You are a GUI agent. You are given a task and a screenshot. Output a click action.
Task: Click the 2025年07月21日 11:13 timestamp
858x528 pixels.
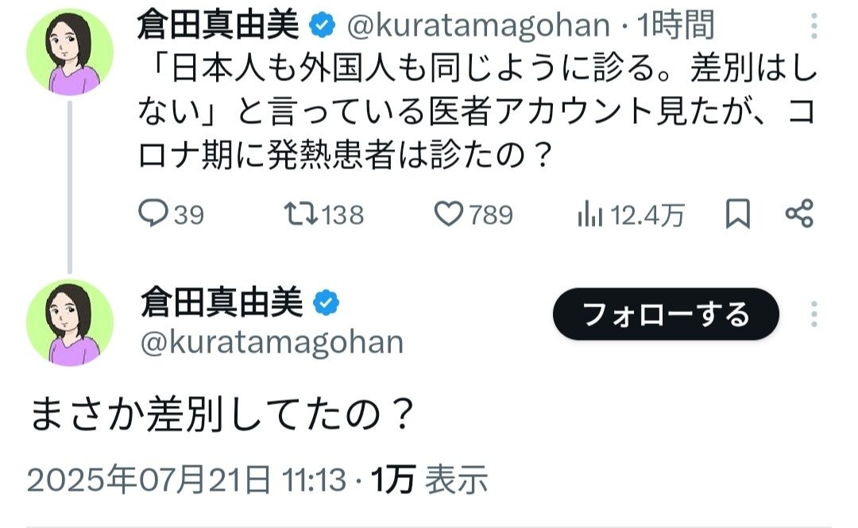(187, 480)
